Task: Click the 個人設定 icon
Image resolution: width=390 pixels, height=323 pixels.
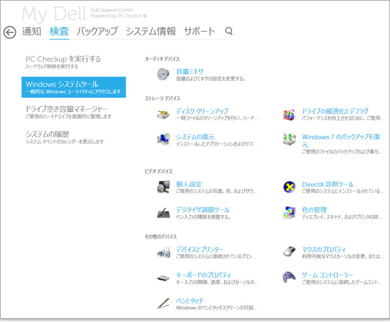Action: pos(163,187)
